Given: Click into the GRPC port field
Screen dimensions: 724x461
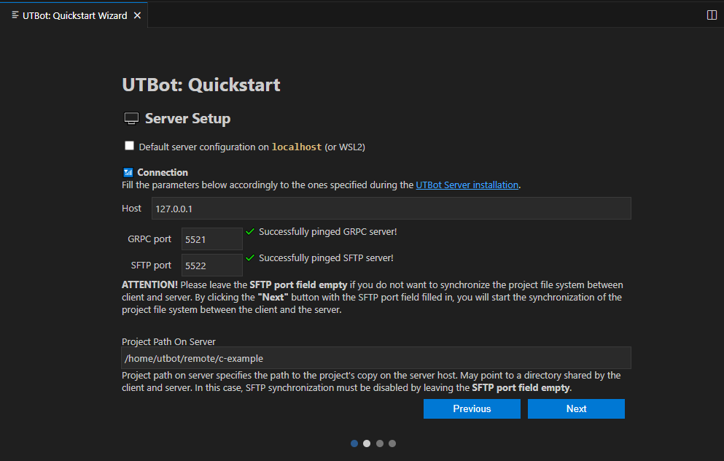Looking at the screenshot, I should point(211,239).
